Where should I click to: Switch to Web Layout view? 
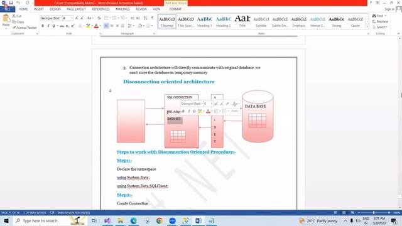point(352,213)
